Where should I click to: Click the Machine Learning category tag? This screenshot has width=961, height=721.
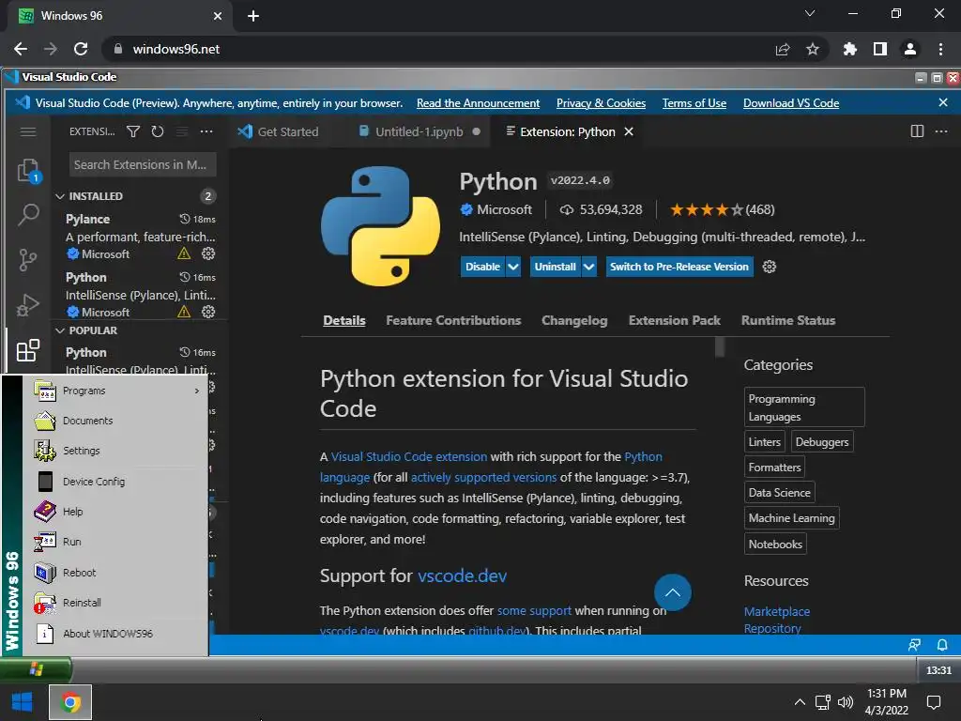pyautogui.click(x=791, y=518)
